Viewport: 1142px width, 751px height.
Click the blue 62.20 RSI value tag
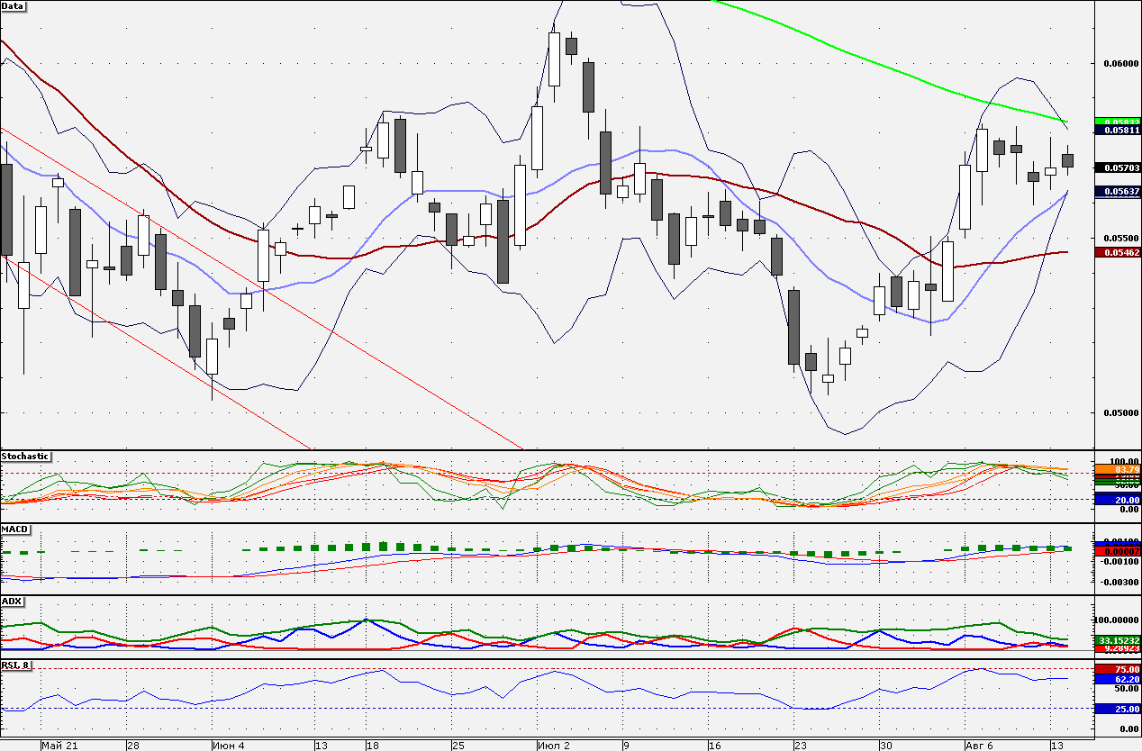[x=1118, y=680]
